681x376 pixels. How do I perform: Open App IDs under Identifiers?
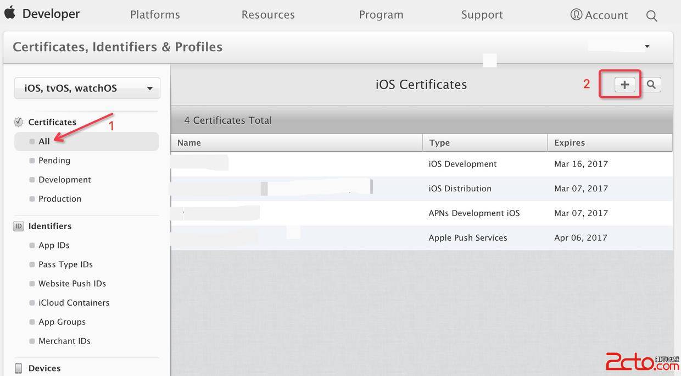point(54,245)
